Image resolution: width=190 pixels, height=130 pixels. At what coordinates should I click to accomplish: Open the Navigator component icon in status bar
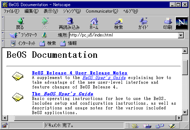(x=135, y=126)
